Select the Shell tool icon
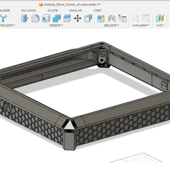The height and width of the screenshot is (170, 170). [46, 18]
